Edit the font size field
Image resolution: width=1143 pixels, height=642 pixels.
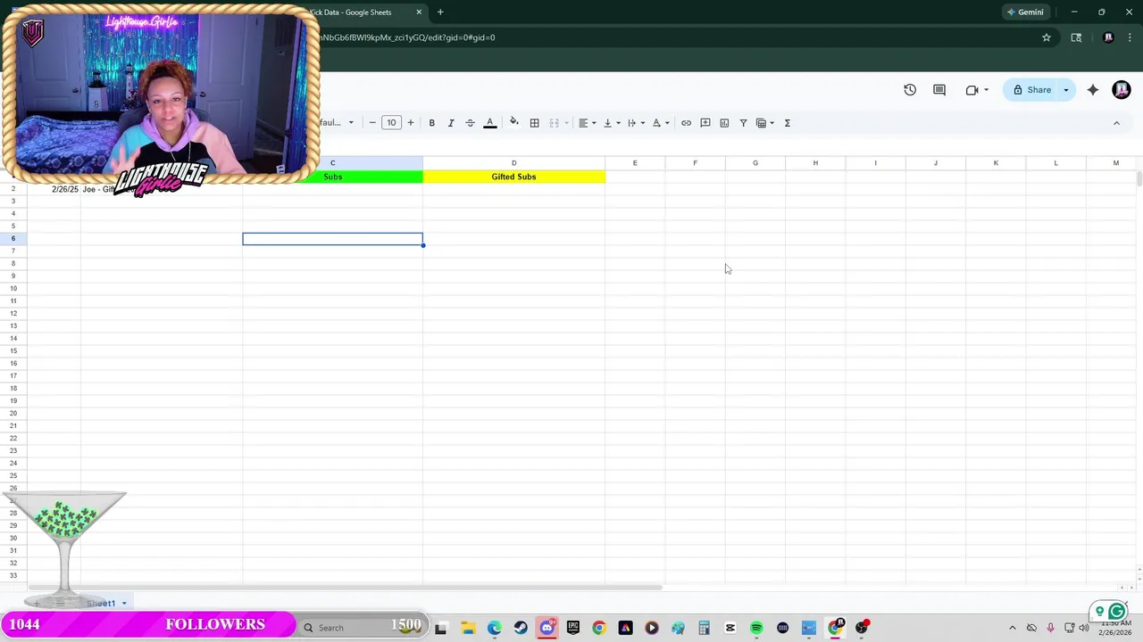391,123
